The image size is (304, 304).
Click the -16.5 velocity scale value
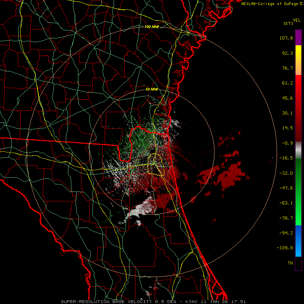286,158
